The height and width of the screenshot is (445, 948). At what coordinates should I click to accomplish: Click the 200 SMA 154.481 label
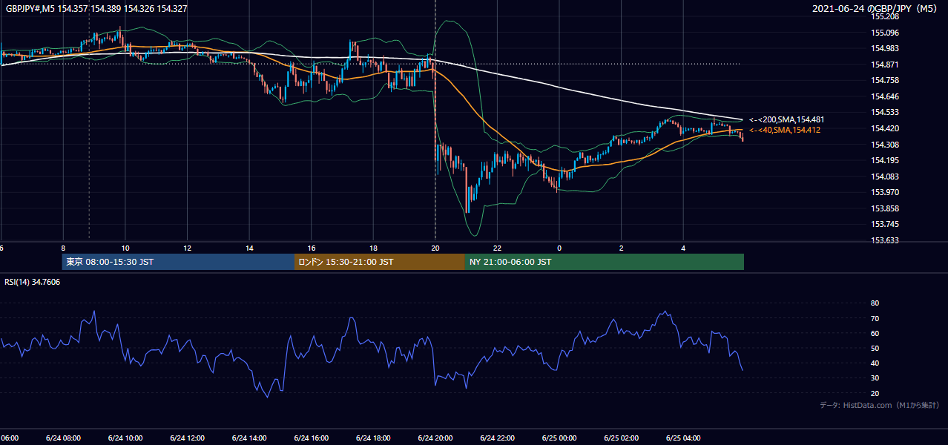tap(786, 119)
